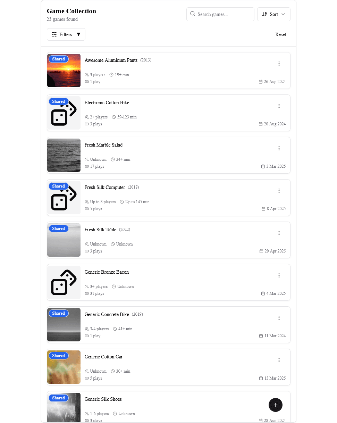Open options menu for Generic Concrete Bike
The height and width of the screenshot is (423, 337).
[279, 318]
